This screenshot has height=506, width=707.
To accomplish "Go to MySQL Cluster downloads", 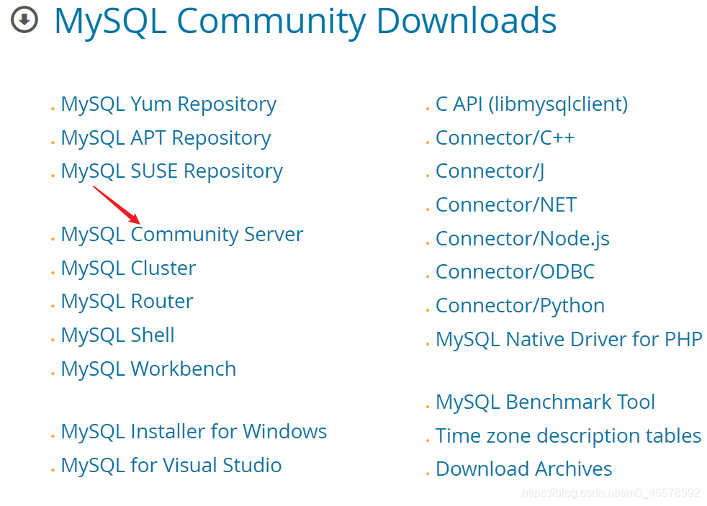I will [x=128, y=268].
